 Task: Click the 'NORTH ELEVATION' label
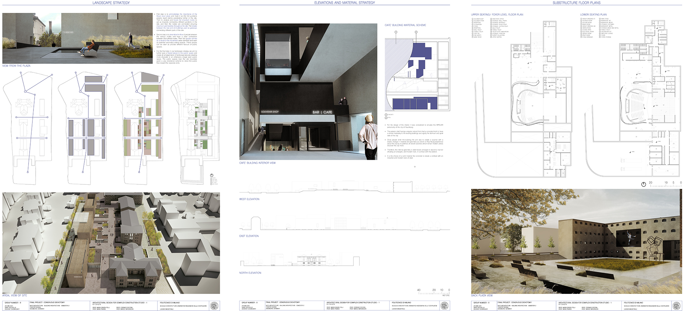[x=250, y=273]
